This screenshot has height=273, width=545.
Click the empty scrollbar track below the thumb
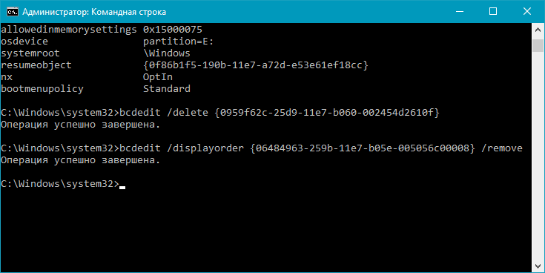(538, 157)
